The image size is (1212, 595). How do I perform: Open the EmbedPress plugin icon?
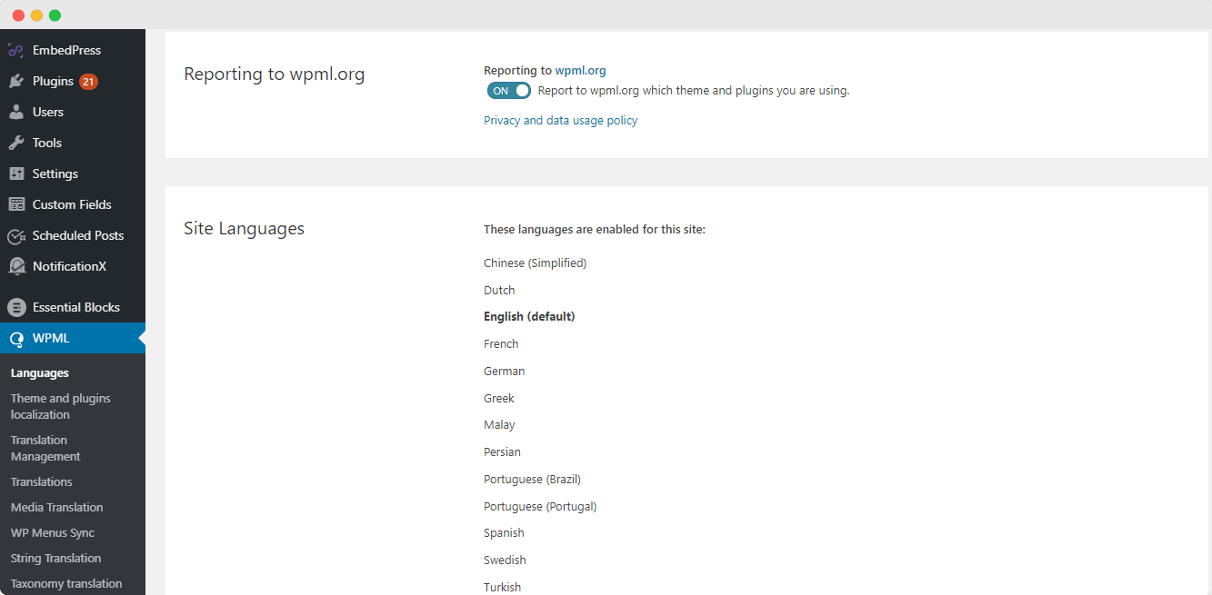point(15,49)
